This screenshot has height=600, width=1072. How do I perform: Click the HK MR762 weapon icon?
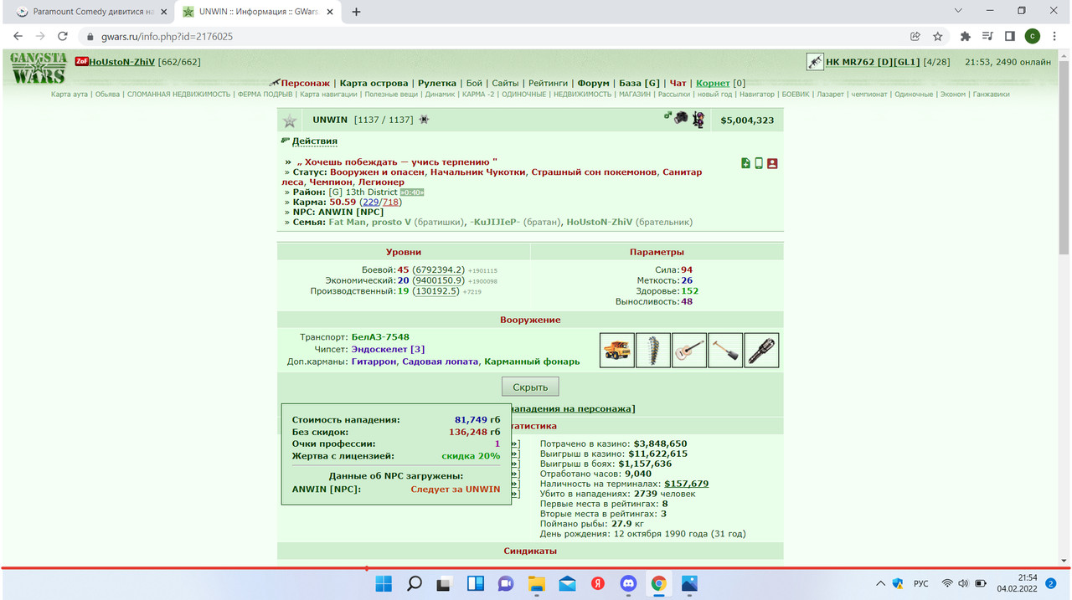(x=815, y=62)
